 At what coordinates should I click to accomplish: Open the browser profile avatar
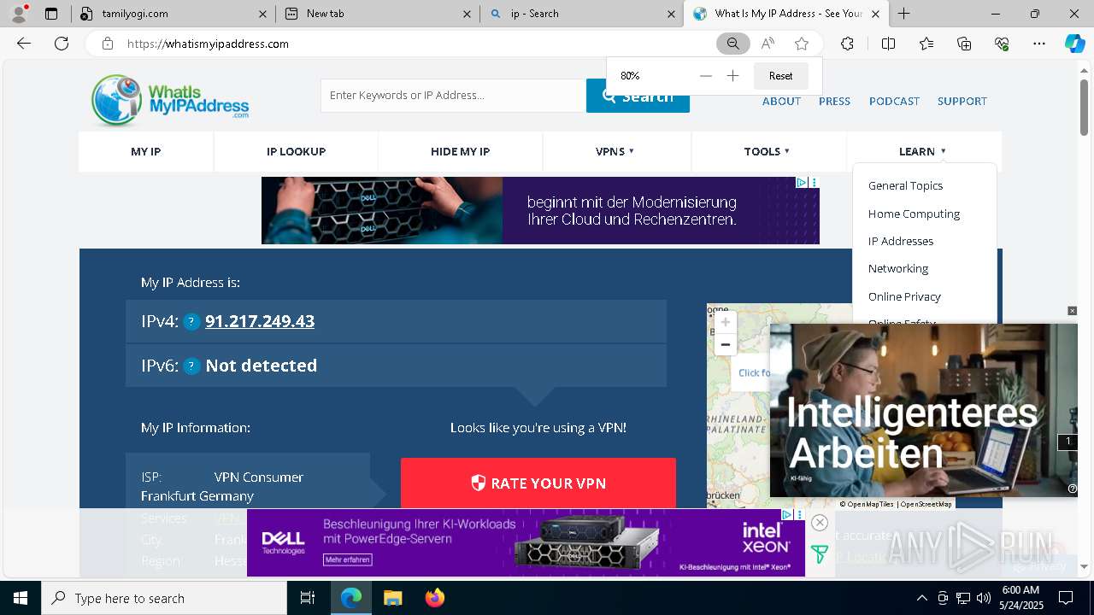click(x=19, y=13)
